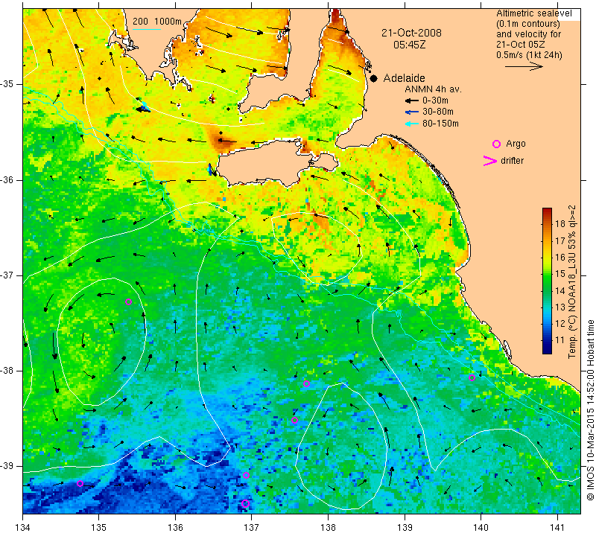Image resolution: width=596 pixels, height=536 pixels.
Task: Click the Argo float circle near 136.9E, 39.1S
Action: coord(246,475)
